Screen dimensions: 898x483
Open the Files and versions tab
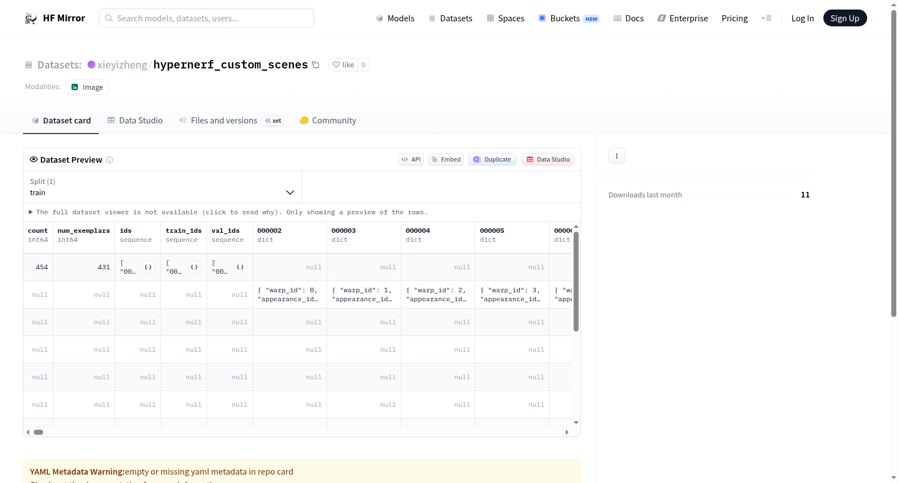click(x=231, y=121)
